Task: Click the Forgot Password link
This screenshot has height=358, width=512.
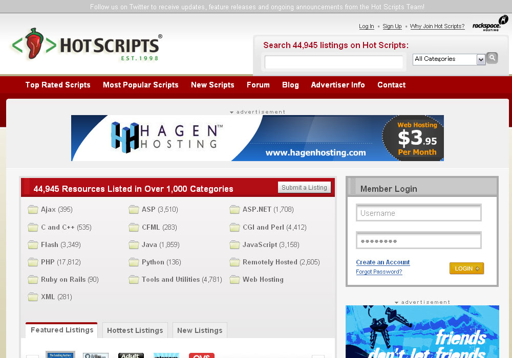Action: 379,272
